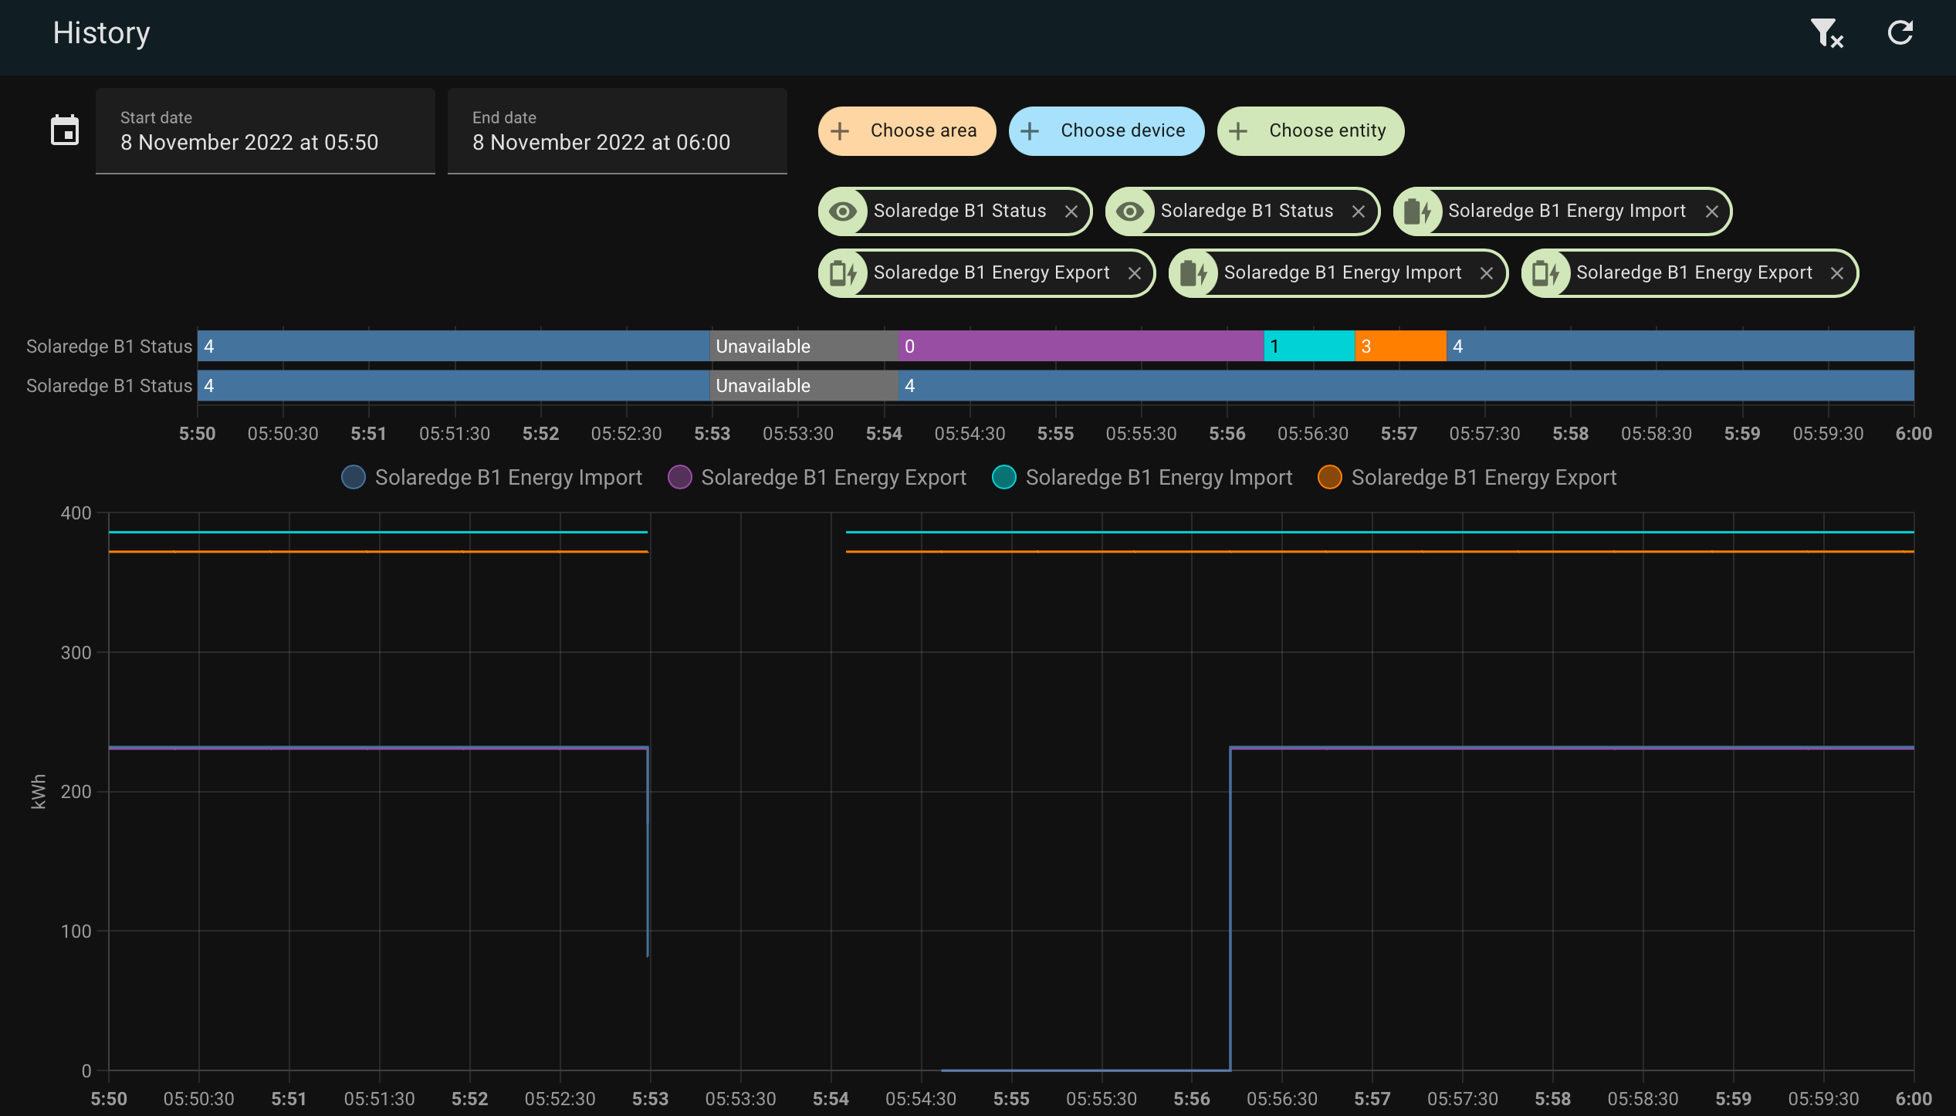The image size is (1956, 1116).
Task: Remove the Solaredge B1 Energy Import filter chip
Action: coord(1713,211)
